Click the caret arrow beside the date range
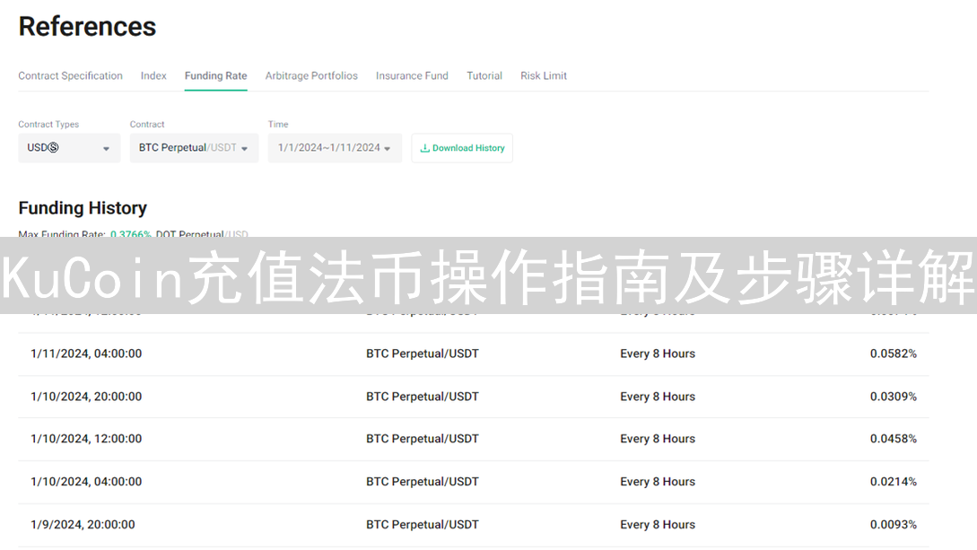977x550 pixels. (387, 148)
